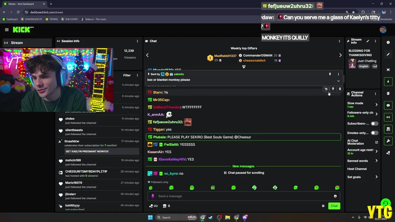Image resolution: width=395 pixels, height=222 pixels.
Task: Open the Windows Start menu
Action: coord(150,217)
